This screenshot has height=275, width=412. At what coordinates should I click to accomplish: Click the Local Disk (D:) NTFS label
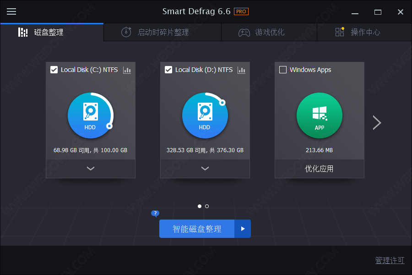204,70
